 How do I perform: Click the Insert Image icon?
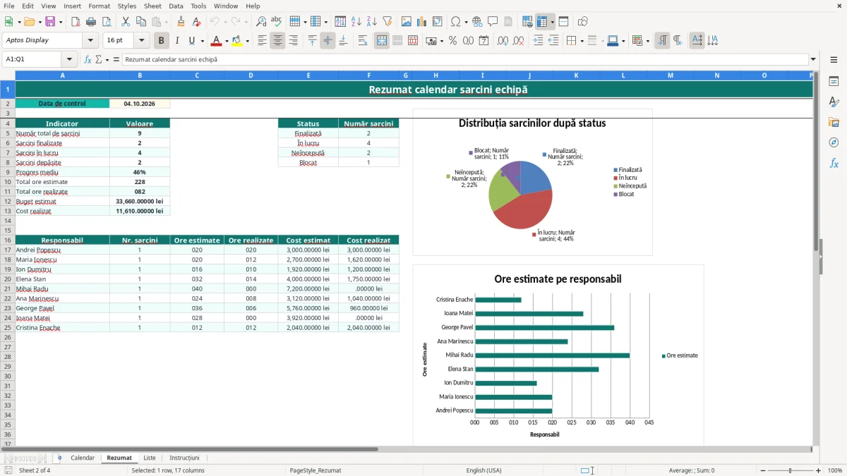click(407, 22)
